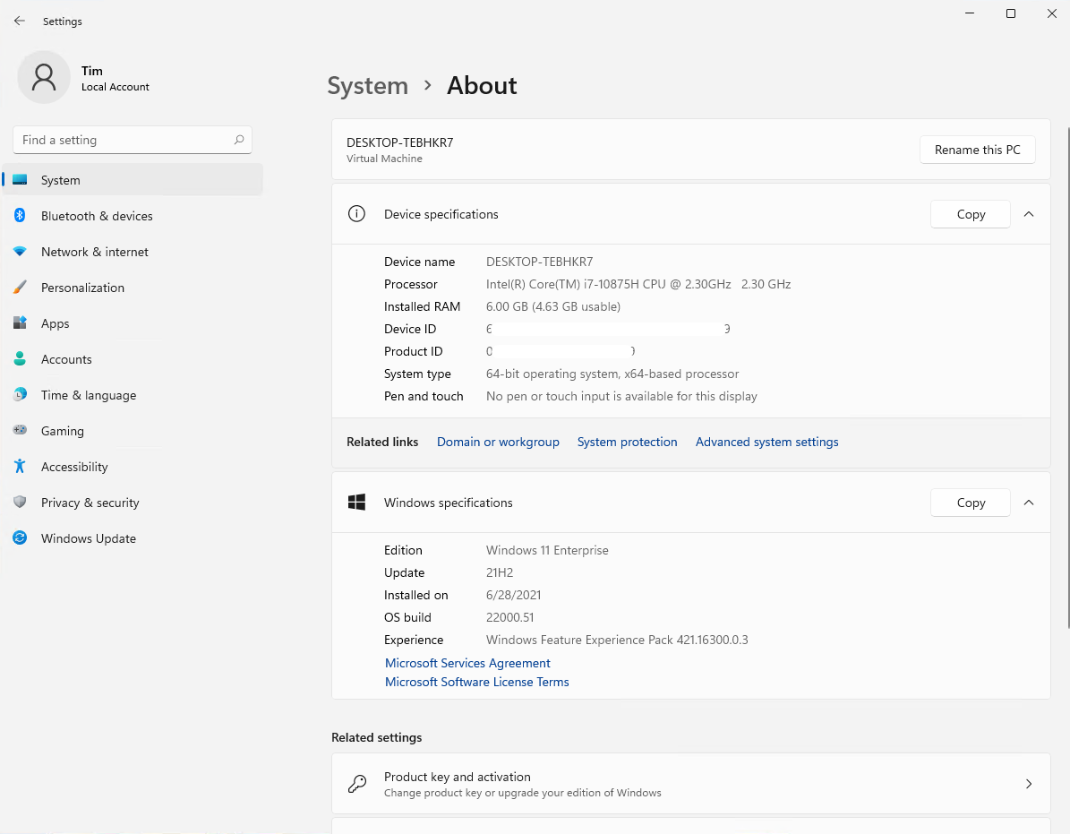Image resolution: width=1070 pixels, height=834 pixels.
Task: Open System protection link
Action: [x=627, y=442]
